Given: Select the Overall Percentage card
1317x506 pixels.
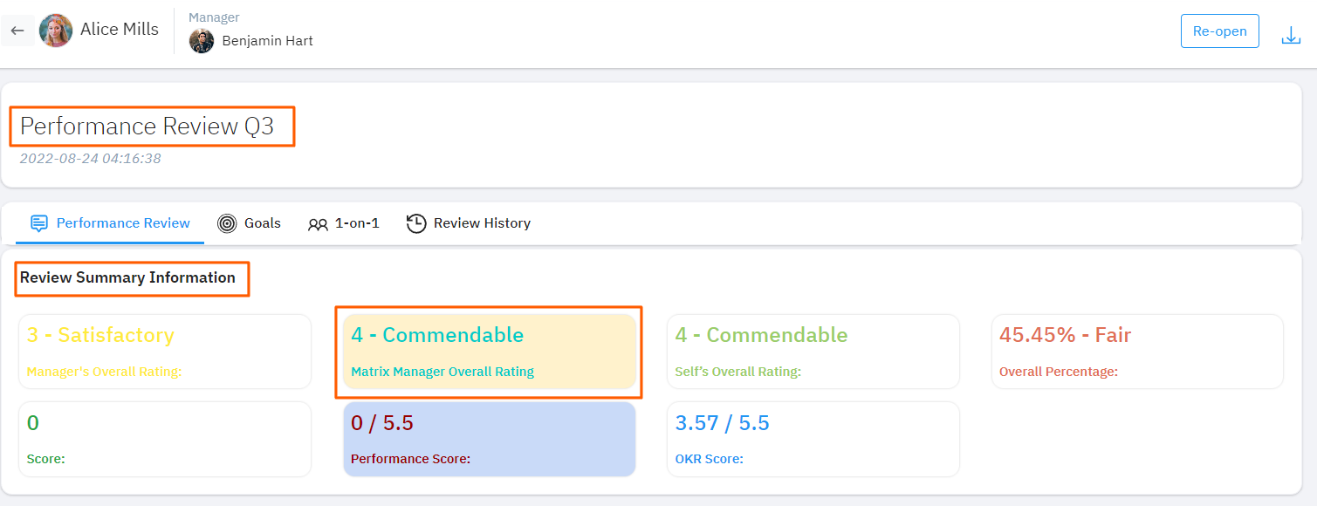Looking at the screenshot, I should point(1137,352).
